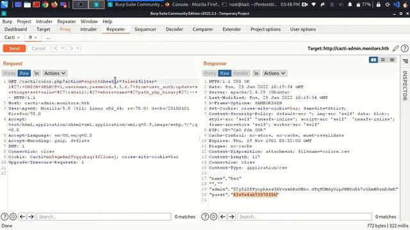Open the request Actions dropdown
Image resolution: width=410 pixels, height=230 pixels.
54,73
